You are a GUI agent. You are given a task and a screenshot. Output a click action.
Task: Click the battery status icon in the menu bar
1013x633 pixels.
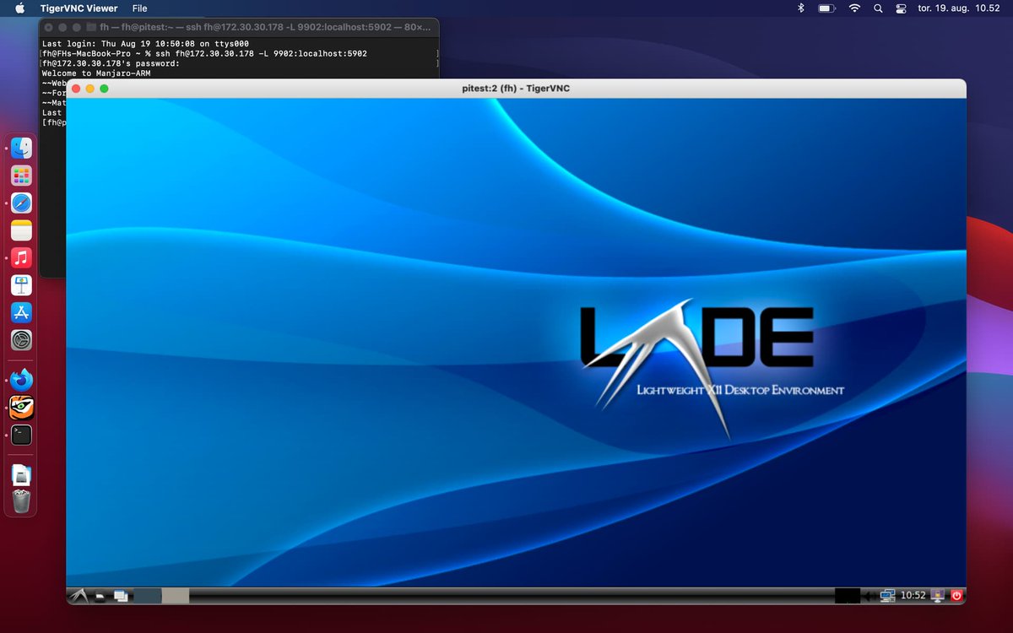(x=826, y=8)
